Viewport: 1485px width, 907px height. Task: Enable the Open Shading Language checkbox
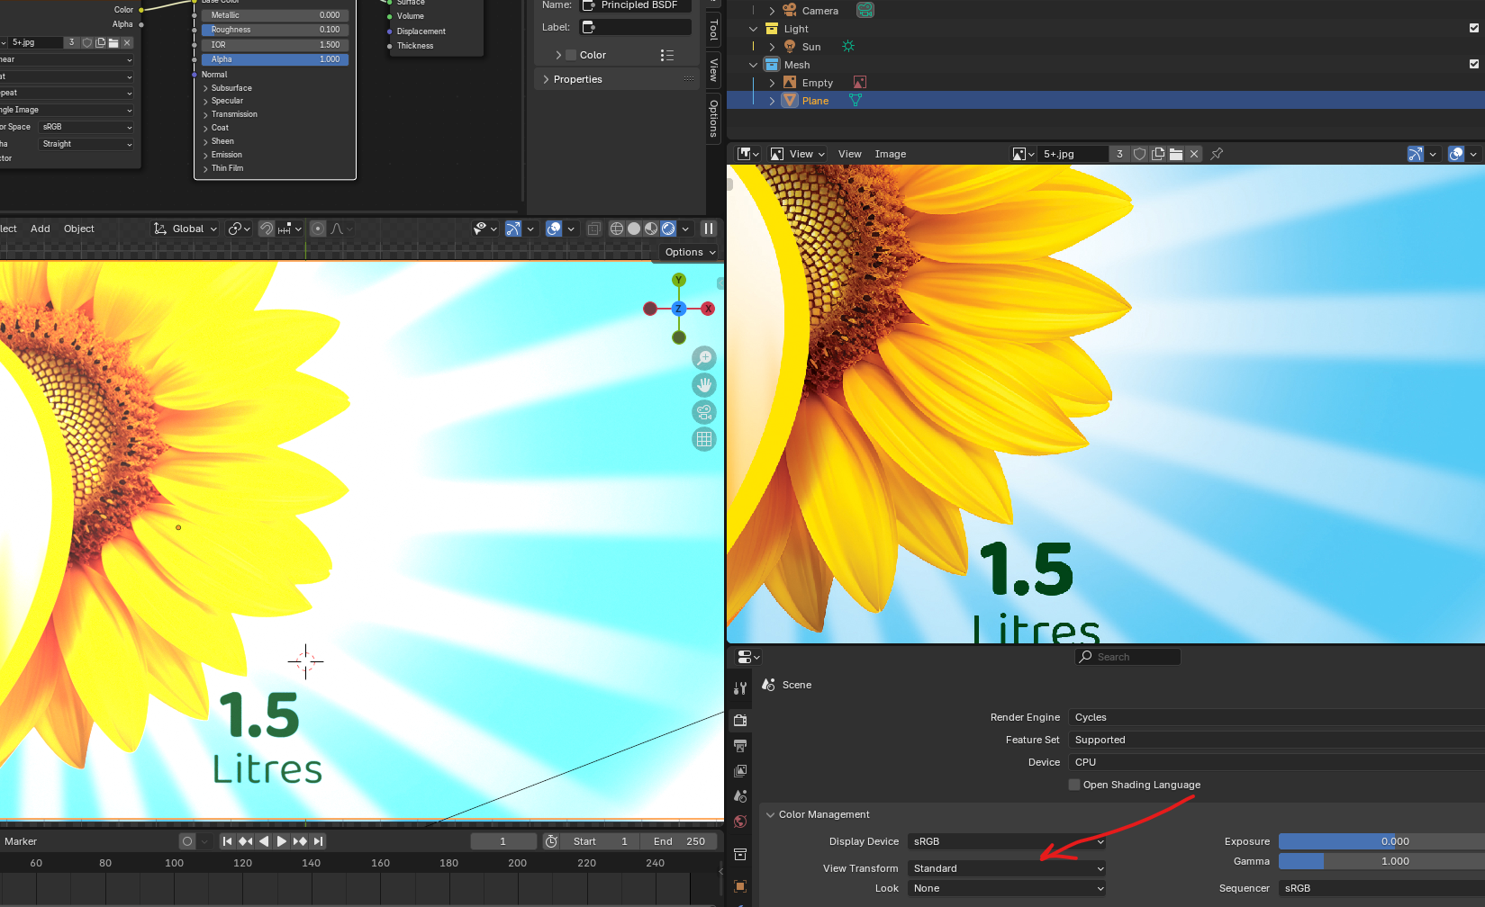click(x=1074, y=785)
